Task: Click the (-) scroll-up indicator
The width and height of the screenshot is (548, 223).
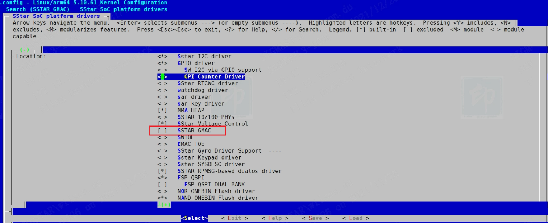Action: (x=25, y=50)
